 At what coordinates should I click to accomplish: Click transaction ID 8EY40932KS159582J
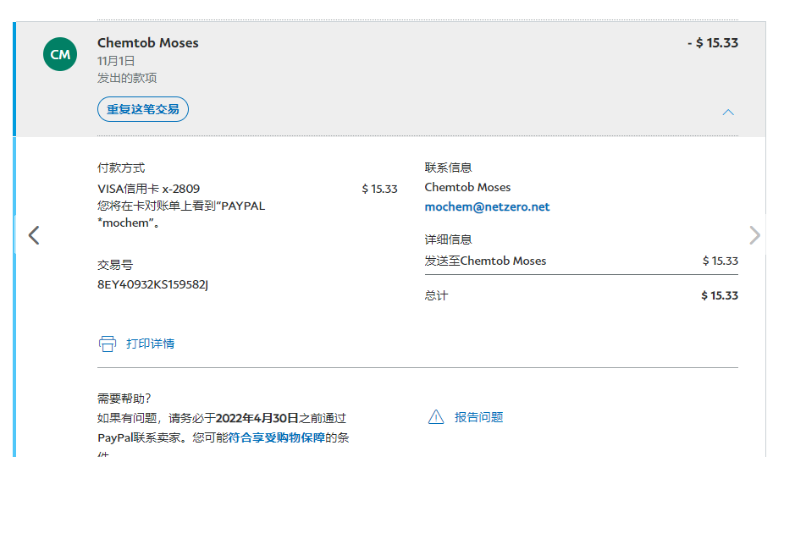(x=153, y=284)
